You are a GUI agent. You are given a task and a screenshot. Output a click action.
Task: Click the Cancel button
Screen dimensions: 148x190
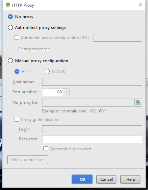click(106, 179)
